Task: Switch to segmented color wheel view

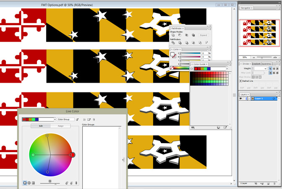Action: coord(29,183)
